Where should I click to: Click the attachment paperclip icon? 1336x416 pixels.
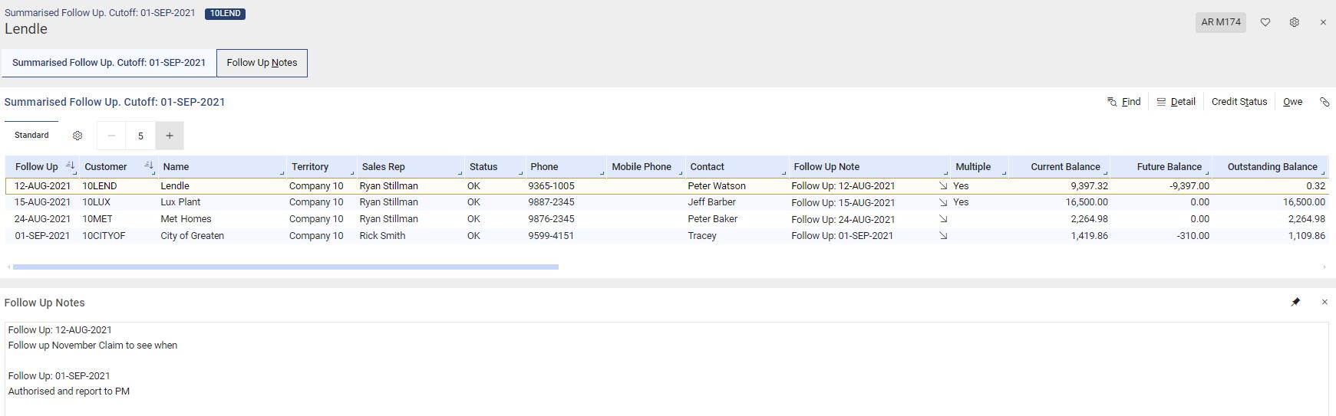1324,102
